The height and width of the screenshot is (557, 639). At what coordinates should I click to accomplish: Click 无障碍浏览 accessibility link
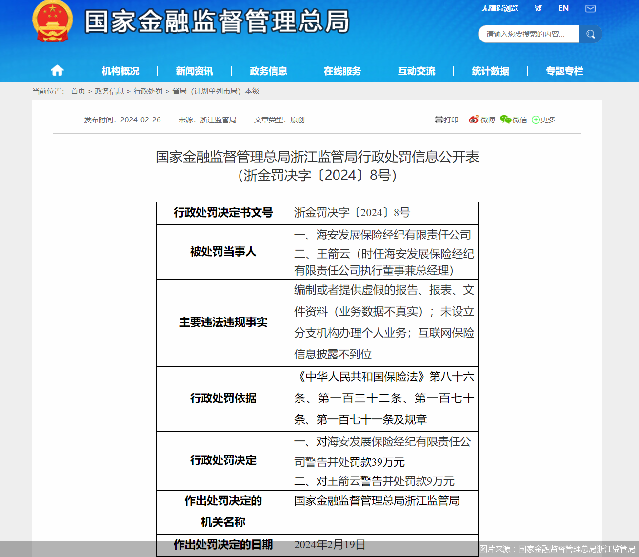(x=499, y=8)
